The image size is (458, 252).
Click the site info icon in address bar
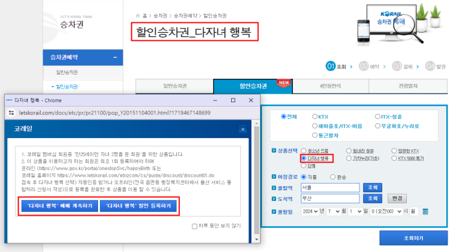[11, 113]
